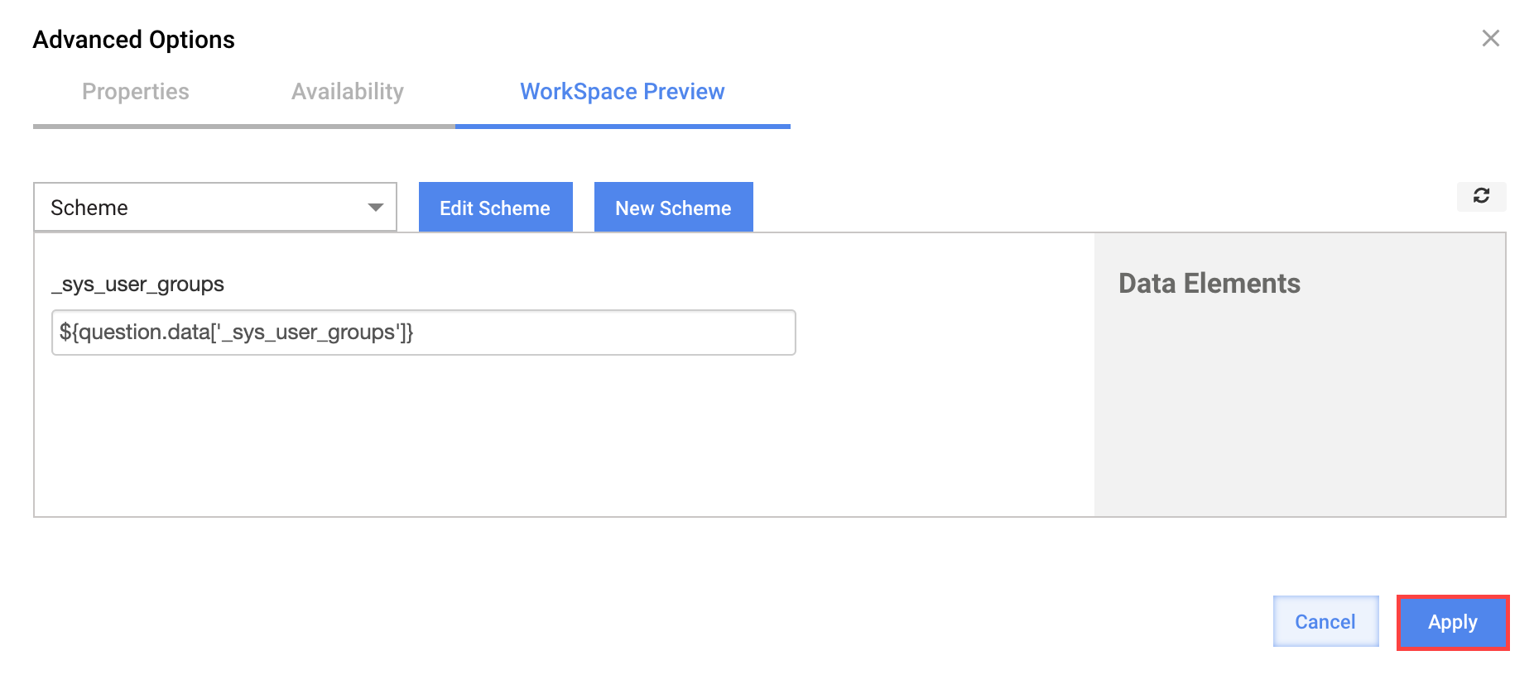Click the Advanced Options dialog title
The image size is (1534, 689).
134,40
